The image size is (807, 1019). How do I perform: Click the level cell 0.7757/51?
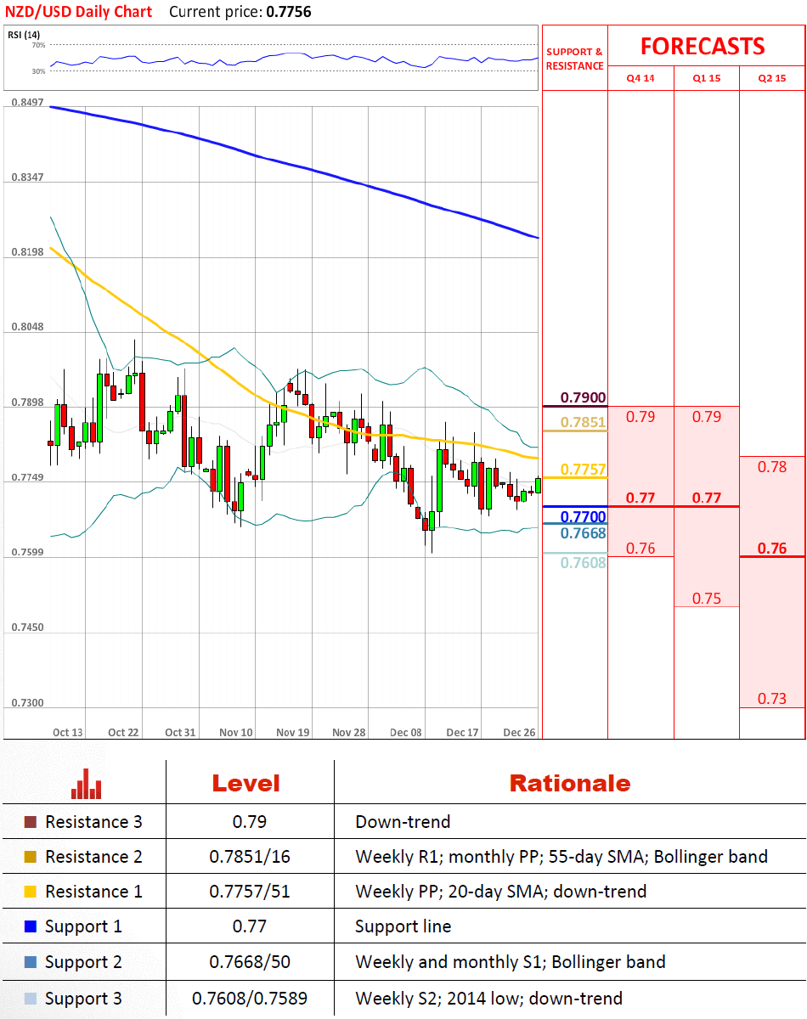[250, 892]
